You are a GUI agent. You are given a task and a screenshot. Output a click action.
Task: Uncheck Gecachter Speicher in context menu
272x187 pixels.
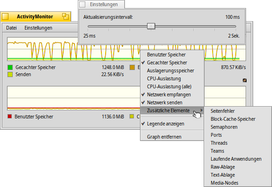172,62
